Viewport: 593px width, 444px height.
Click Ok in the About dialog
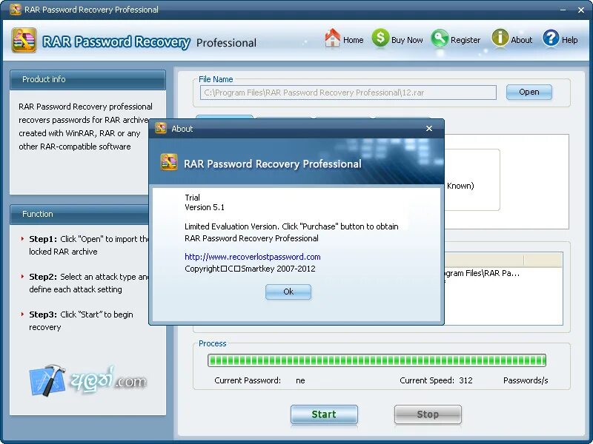[288, 292]
